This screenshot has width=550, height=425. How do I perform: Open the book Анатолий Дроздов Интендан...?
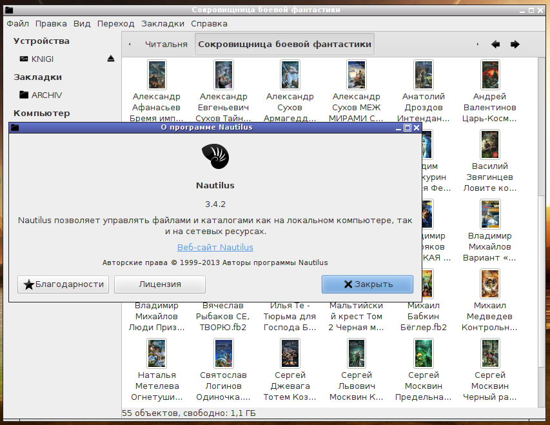(x=424, y=91)
